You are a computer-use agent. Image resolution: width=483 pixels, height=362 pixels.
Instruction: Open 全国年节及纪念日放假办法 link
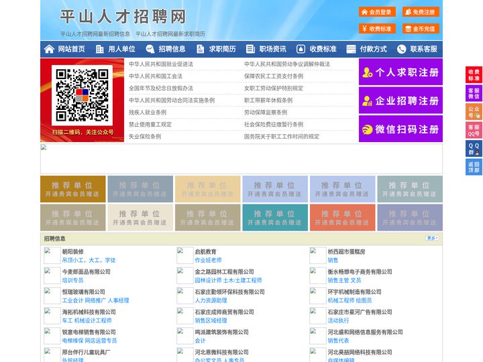click(x=161, y=88)
